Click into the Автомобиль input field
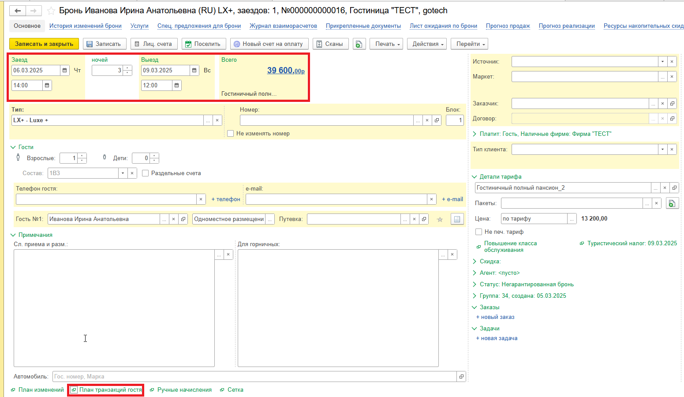This screenshot has height=397, width=684. click(254, 376)
